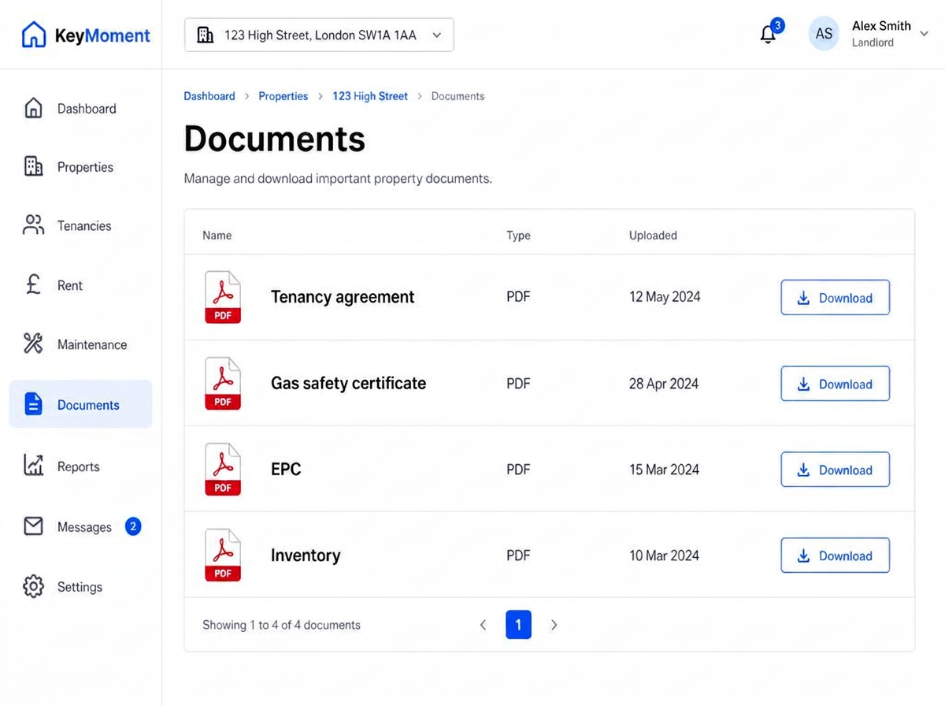Click the 10 Mar 2024 upload date

(664, 556)
